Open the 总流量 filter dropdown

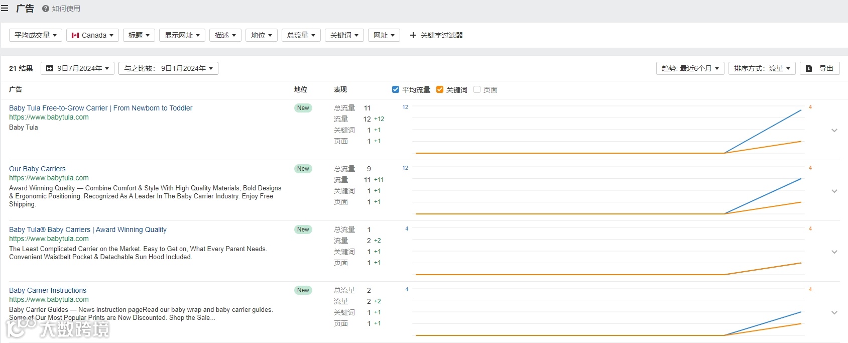pos(301,35)
